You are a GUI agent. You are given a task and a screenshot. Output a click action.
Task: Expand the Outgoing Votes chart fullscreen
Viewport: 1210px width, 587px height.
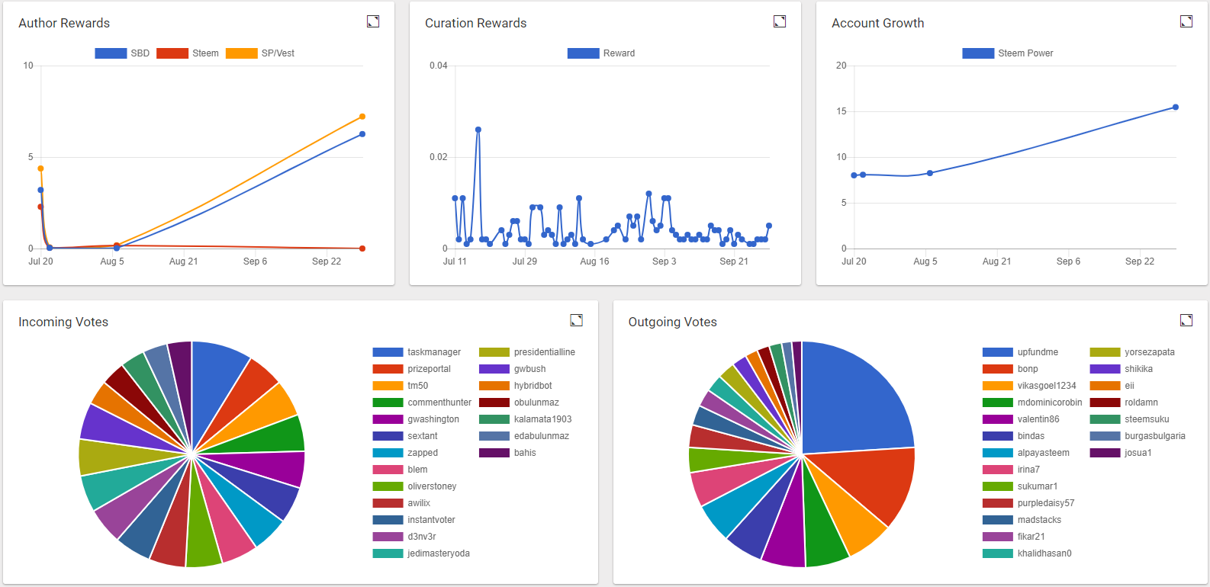(x=1186, y=320)
